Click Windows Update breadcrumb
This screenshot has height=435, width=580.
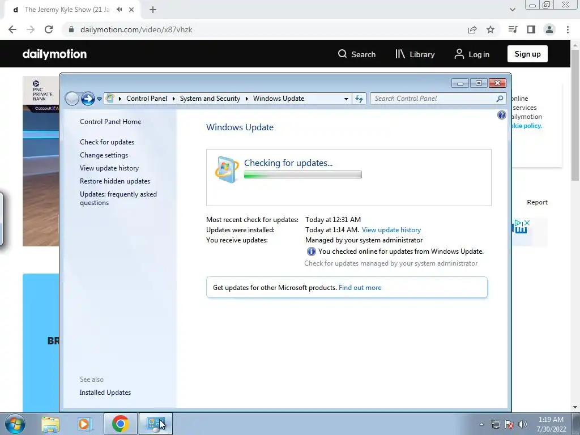(279, 99)
